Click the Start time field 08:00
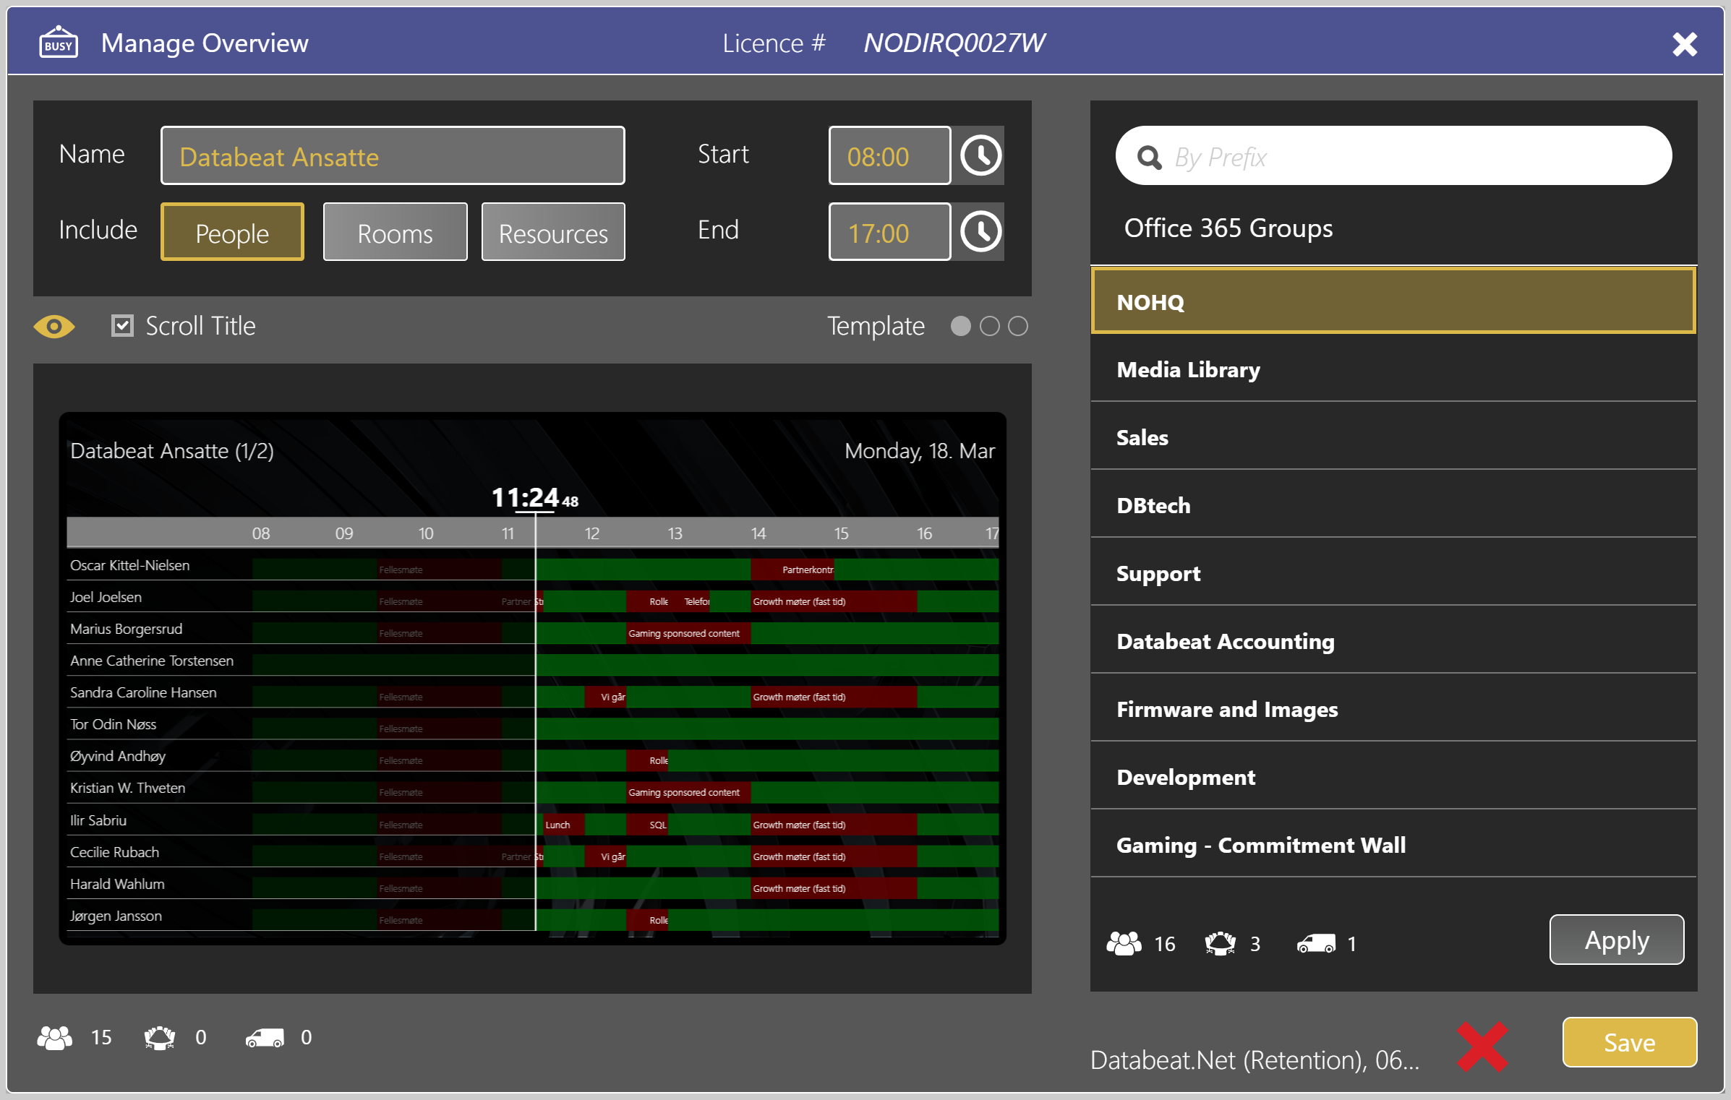1731x1100 pixels. tap(889, 155)
